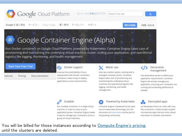
Task: Click the Google Cloud Platform title text
Action: pyautogui.click(x=43, y=14)
